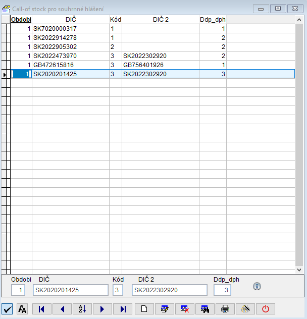The width and height of the screenshot is (307, 319).
Task: Print the call-of stock list
Action: [225, 309]
